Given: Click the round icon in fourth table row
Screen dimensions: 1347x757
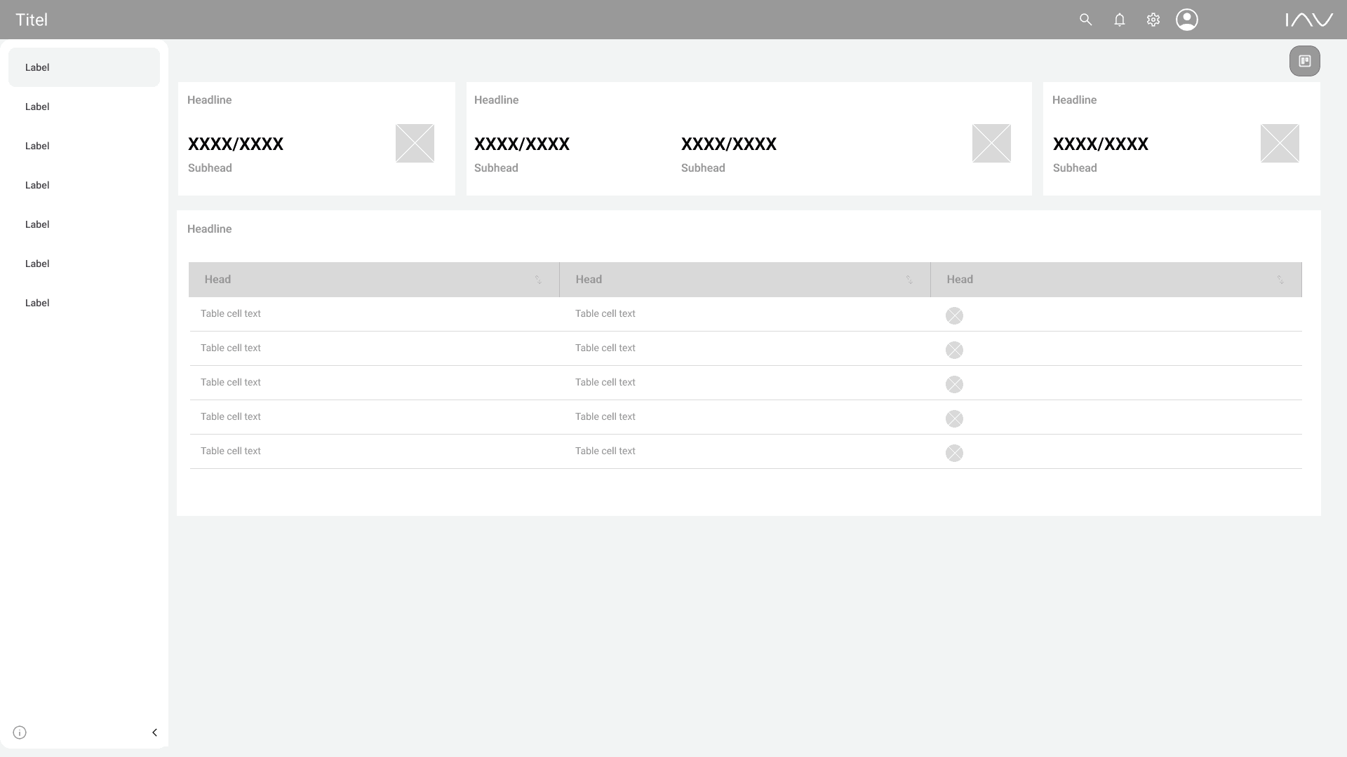Looking at the screenshot, I should tap(954, 418).
